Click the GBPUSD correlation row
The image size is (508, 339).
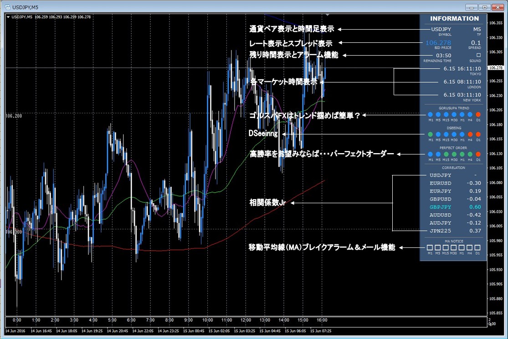pos(455,199)
